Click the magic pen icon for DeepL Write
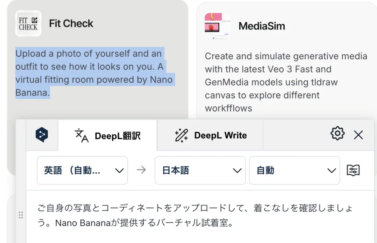The width and height of the screenshot is (377, 243). (181, 135)
